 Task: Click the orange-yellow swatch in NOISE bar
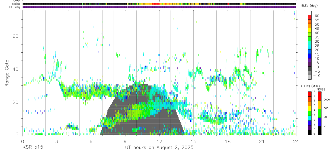pyautogui.click(x=319, y=104)
